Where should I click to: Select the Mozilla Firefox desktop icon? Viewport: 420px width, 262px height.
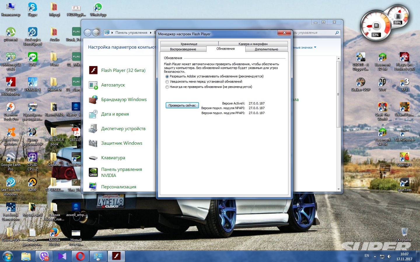[x=54, y=237]
